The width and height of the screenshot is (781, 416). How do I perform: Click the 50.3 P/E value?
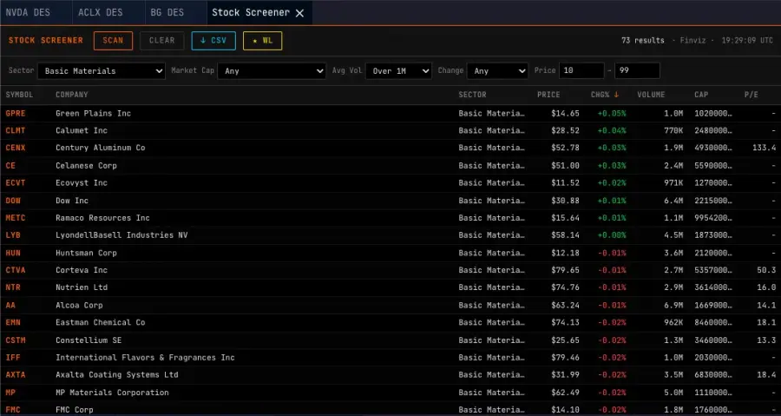[x=766, y=270]
